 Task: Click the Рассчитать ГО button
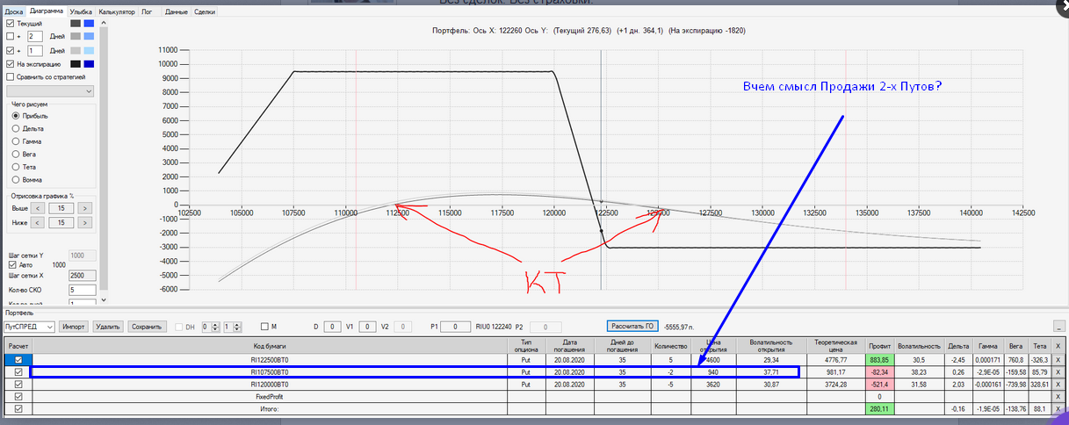tap(632, 327)
